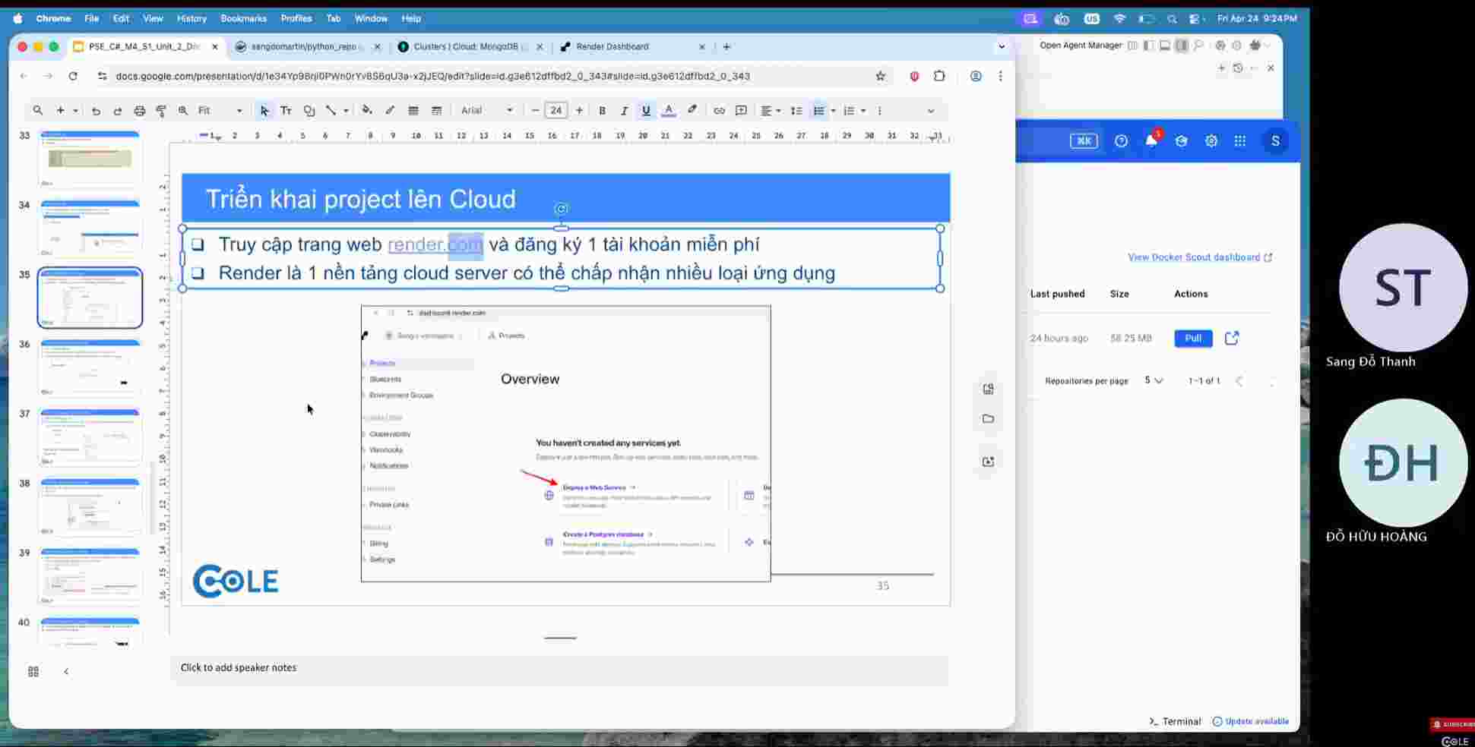Open Docker notifications bell
Screen dimensions: 1475x747
tap(1152, 141)
